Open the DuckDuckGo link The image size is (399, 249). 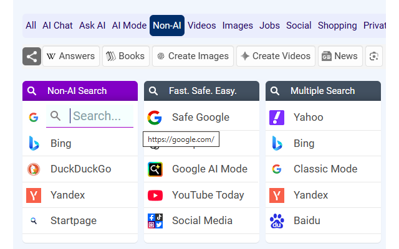[80, 169]
